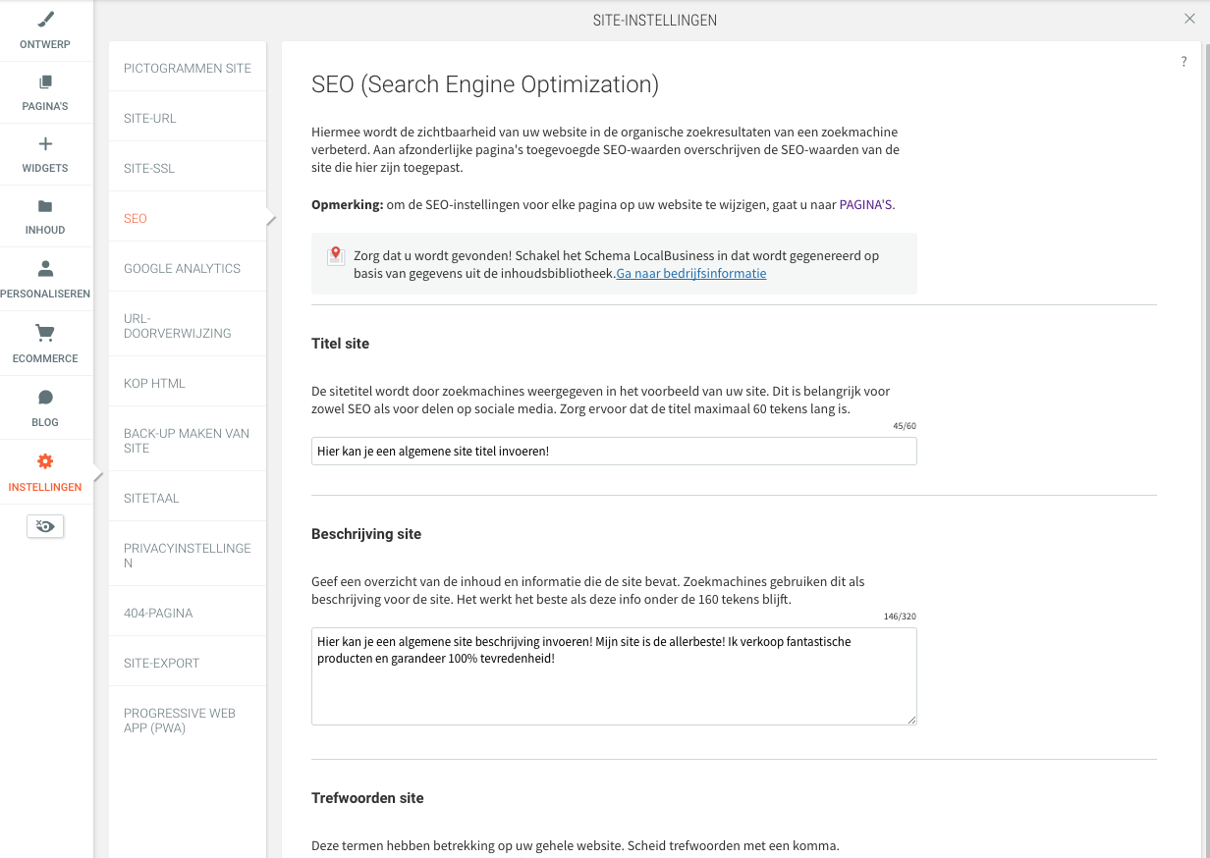Click the Ga naar bedrijfsinformatie link
The image size is (1210, 858).
click(x=691, y=274)
